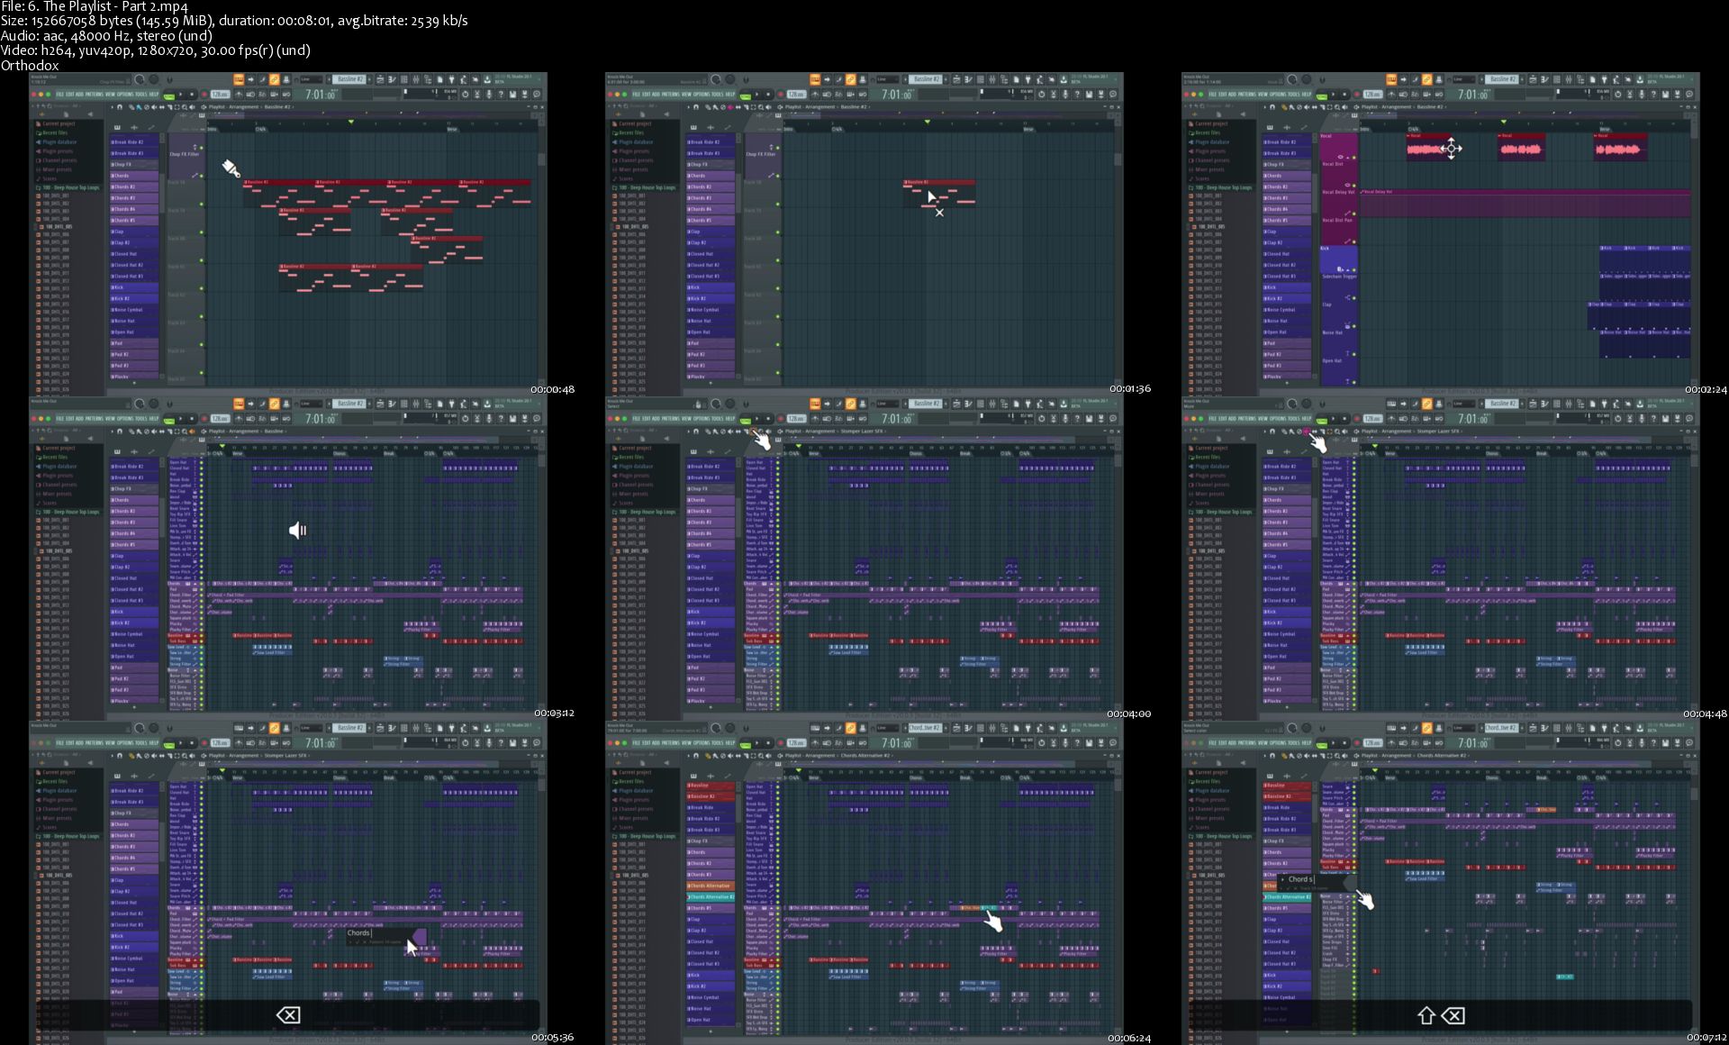Mute the Vocal track in the 00:02:24 frame

pyautogui.click(x=1353, y=158)
